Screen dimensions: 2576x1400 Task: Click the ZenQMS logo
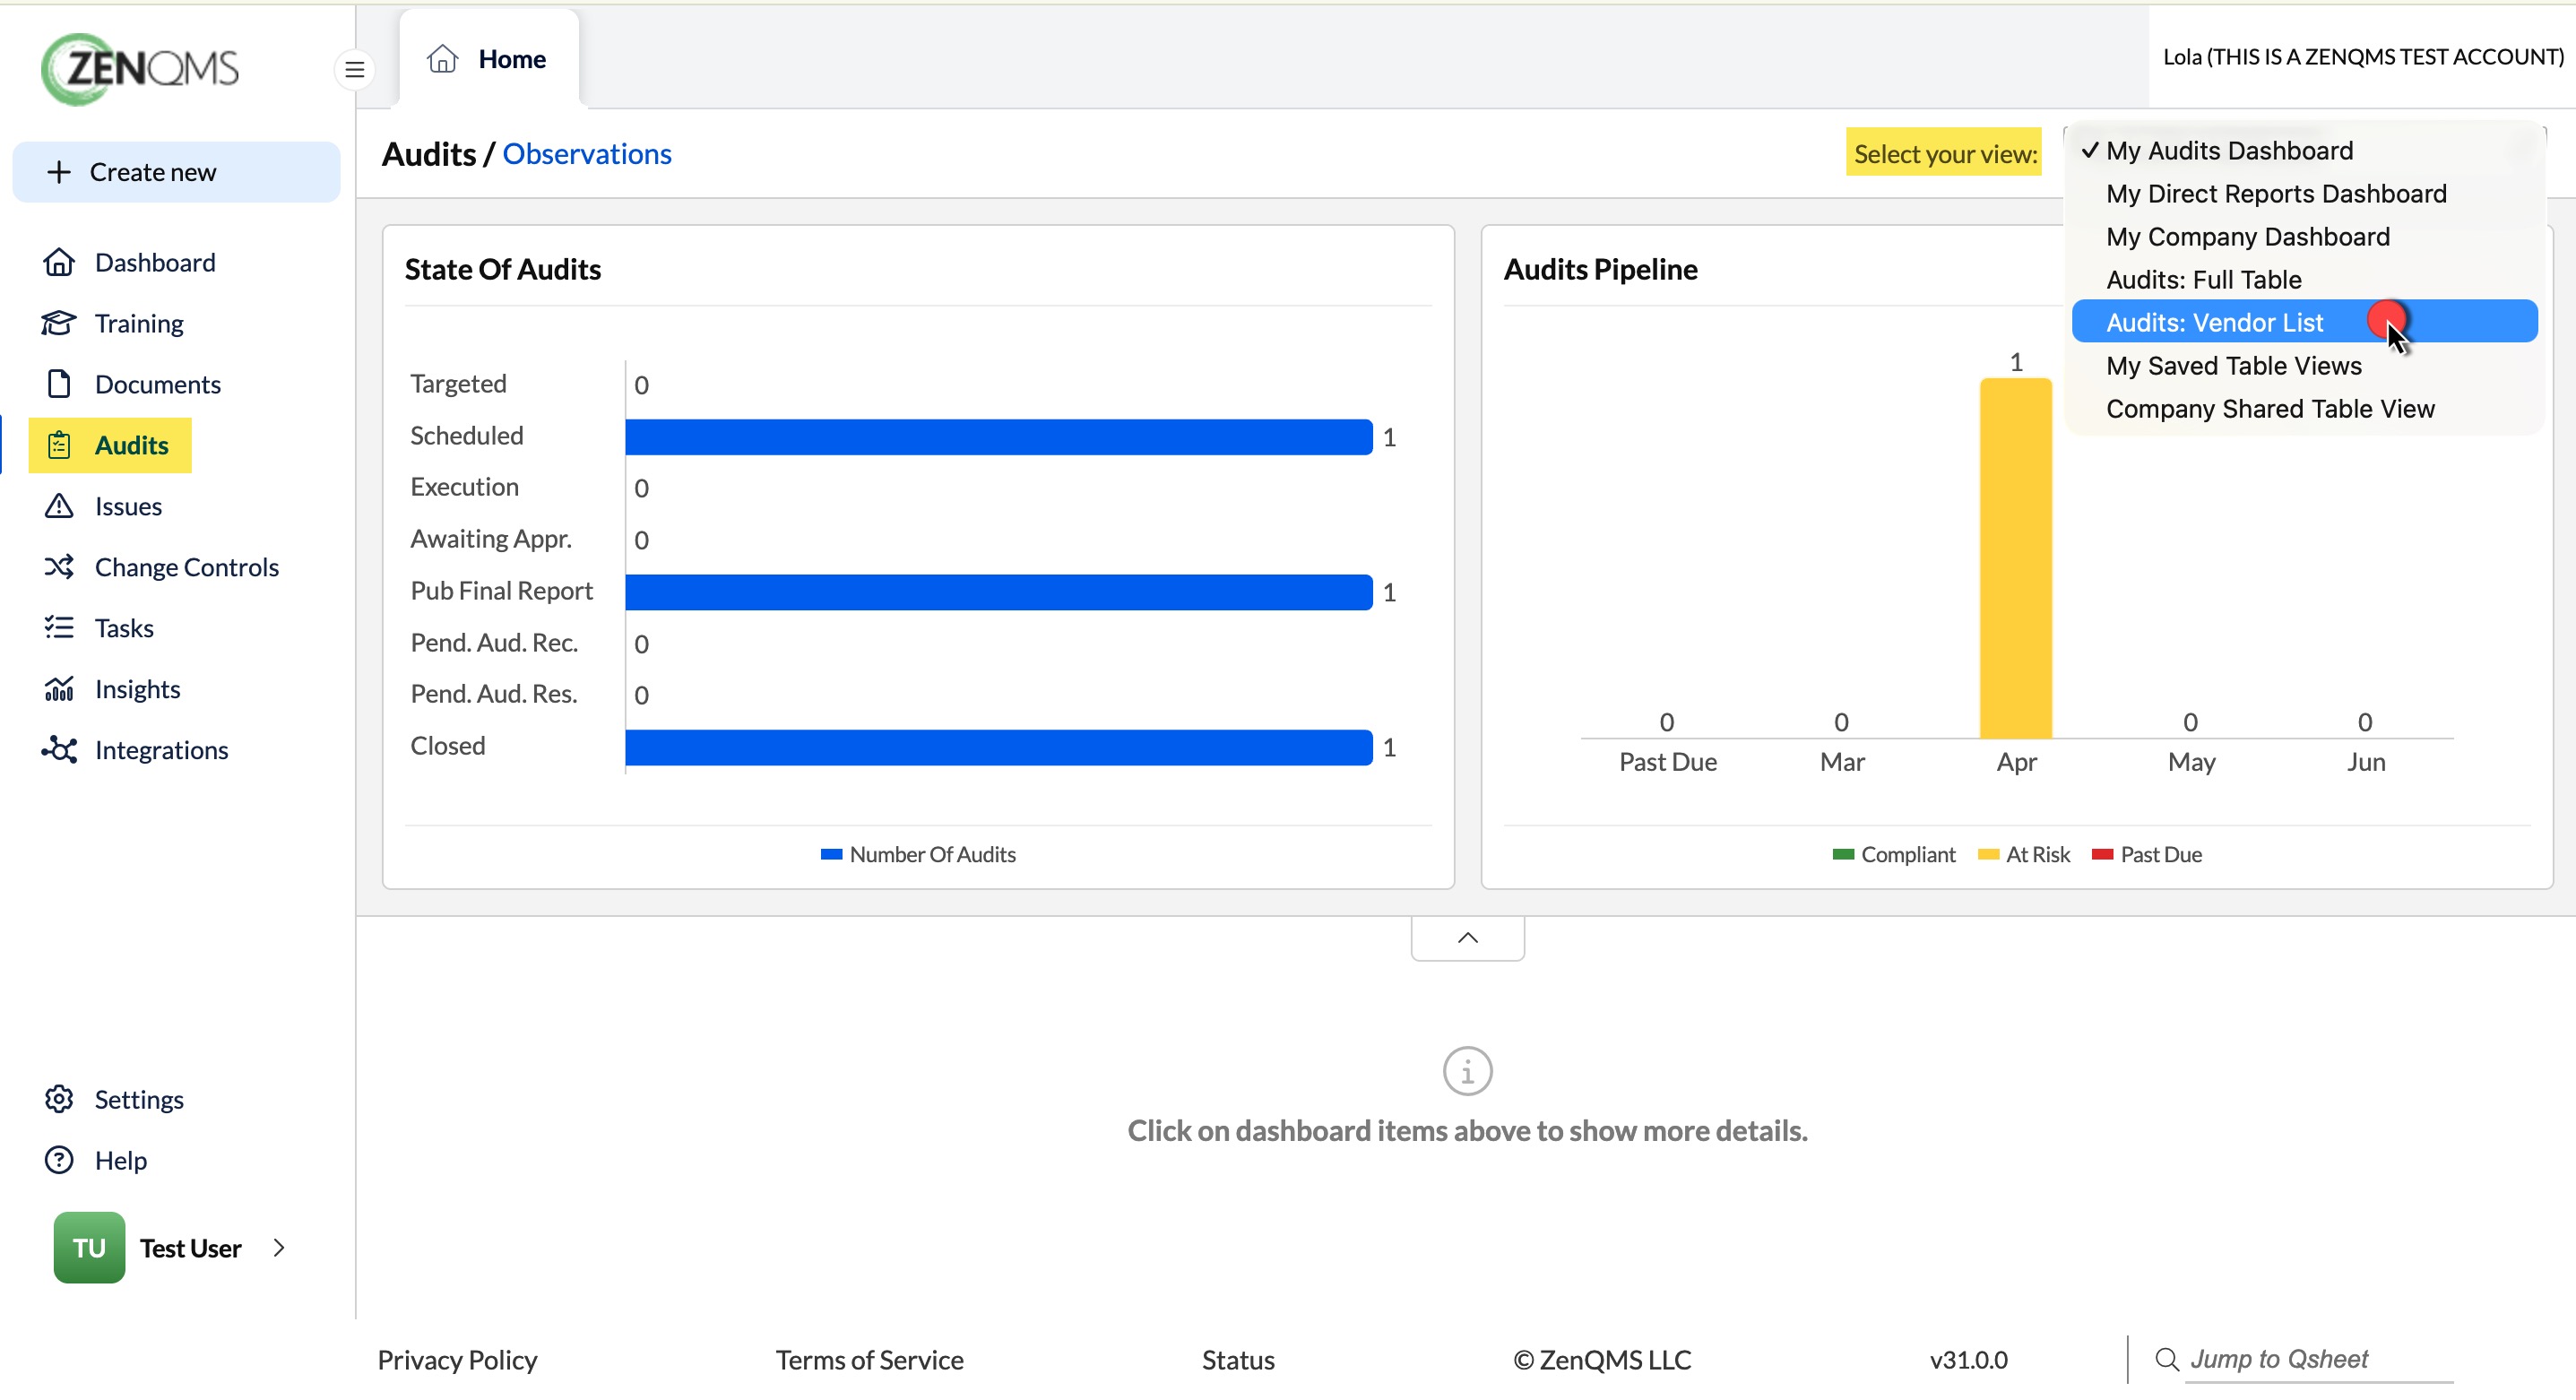pyautogui.click(x=140, y=69)
